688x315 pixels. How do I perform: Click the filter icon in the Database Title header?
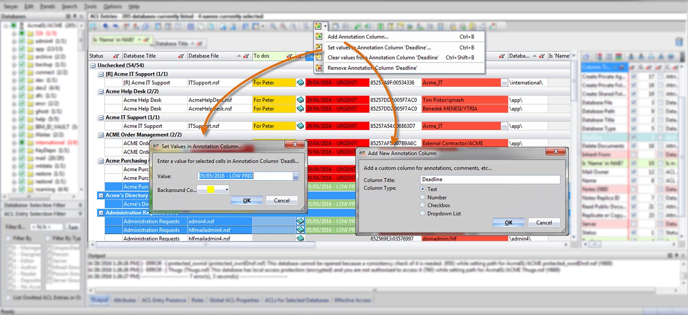point(181,56)
